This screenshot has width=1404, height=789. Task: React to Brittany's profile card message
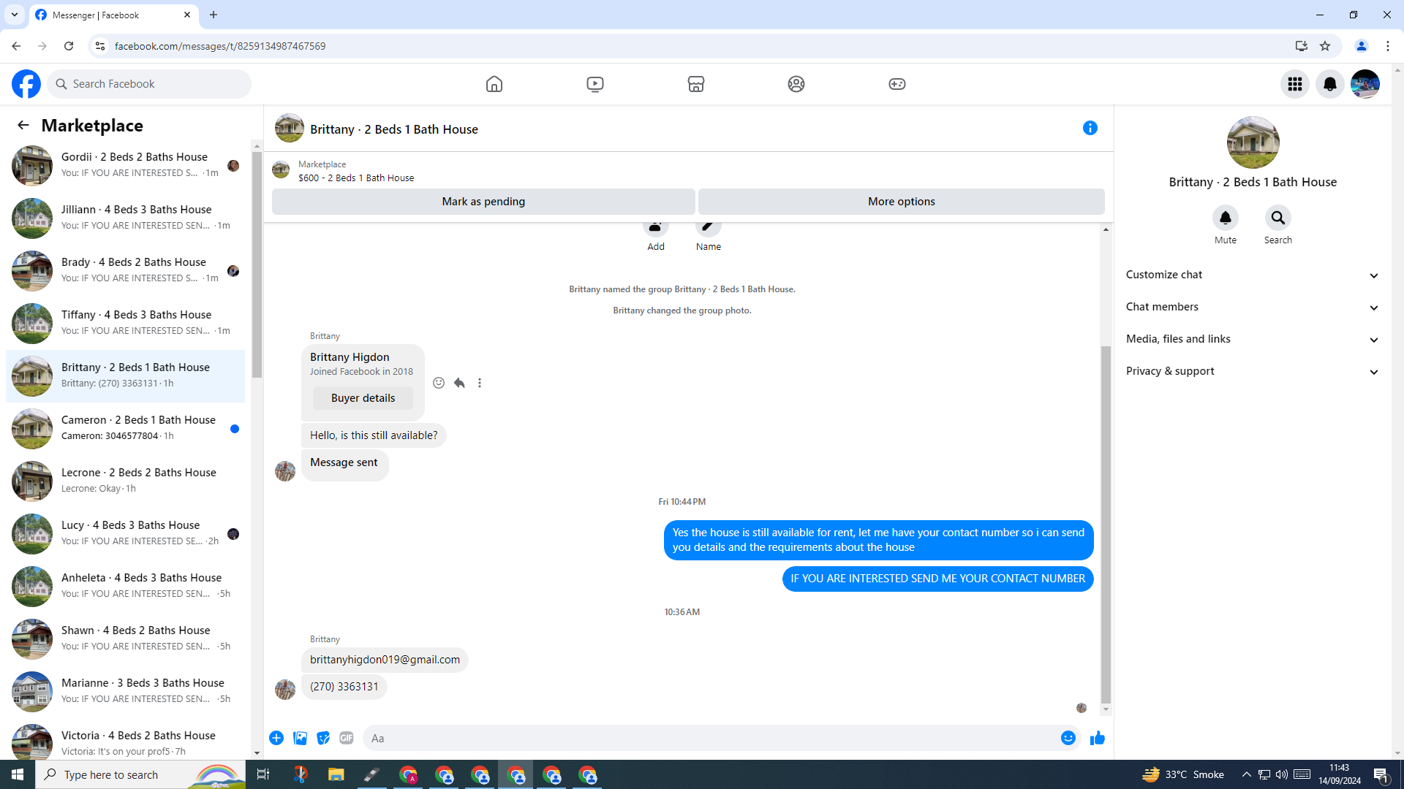439,383
